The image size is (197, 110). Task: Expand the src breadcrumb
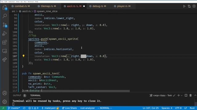tap(14, 11)
